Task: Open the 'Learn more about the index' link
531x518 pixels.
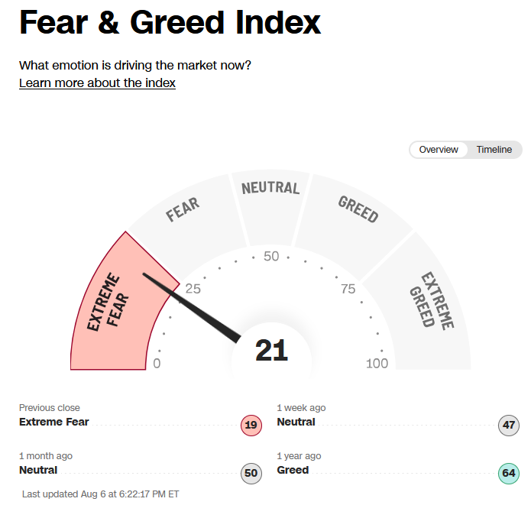Action: tap(97, 83)
